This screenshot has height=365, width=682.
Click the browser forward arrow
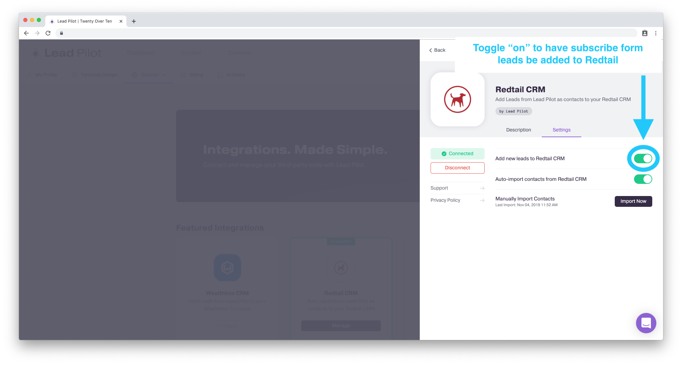coord(37,33)
